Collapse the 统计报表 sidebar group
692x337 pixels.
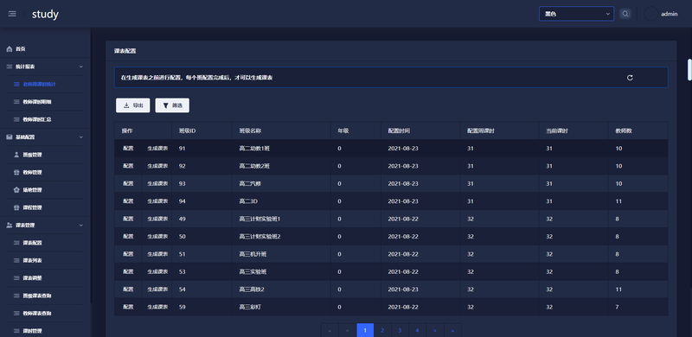[80, 67]
